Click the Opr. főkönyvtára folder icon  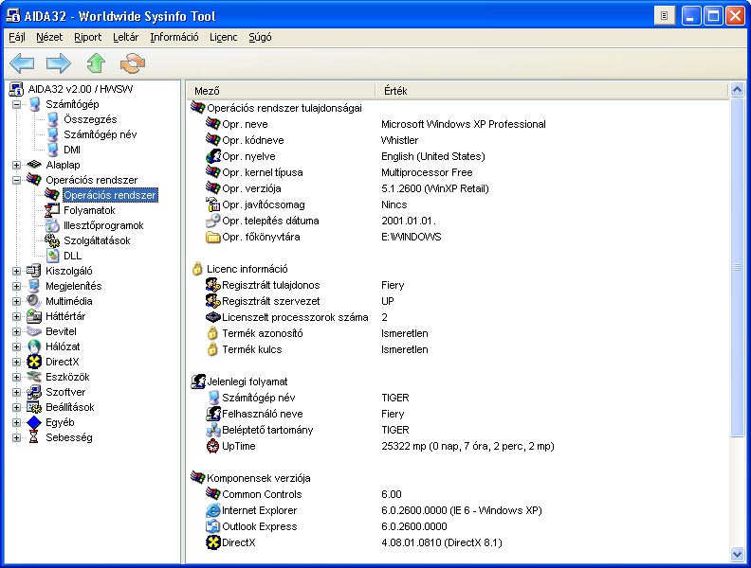[x=212, y=237]
